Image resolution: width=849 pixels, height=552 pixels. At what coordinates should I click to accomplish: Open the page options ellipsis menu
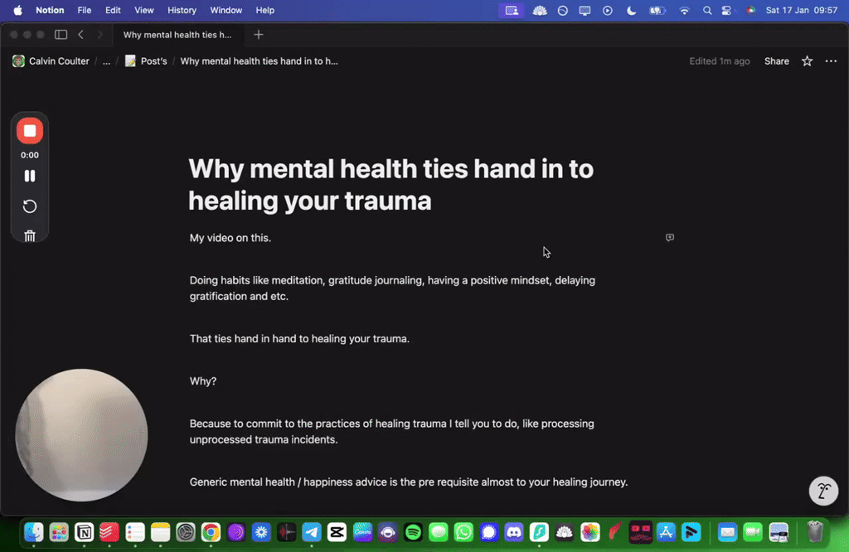[831, 61]
